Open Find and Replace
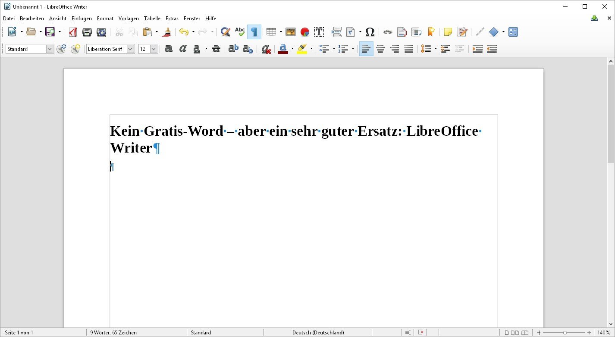The height and width of the screenshot is (337, 615). coord(225,32)
